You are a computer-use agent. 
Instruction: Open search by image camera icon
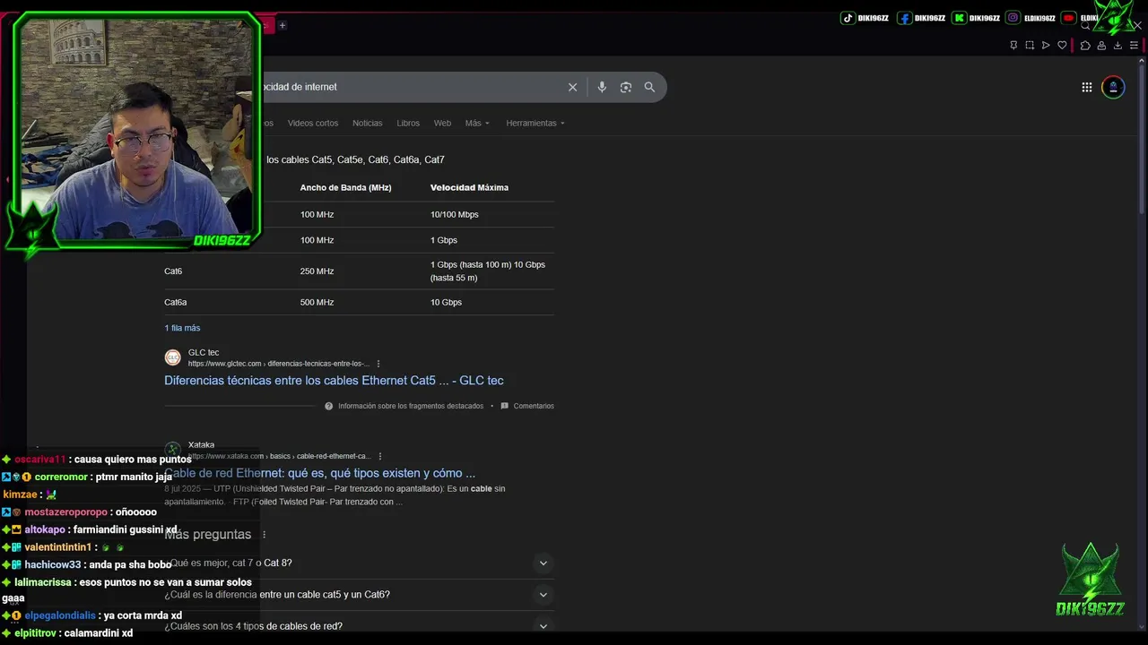tap(626, 87)
